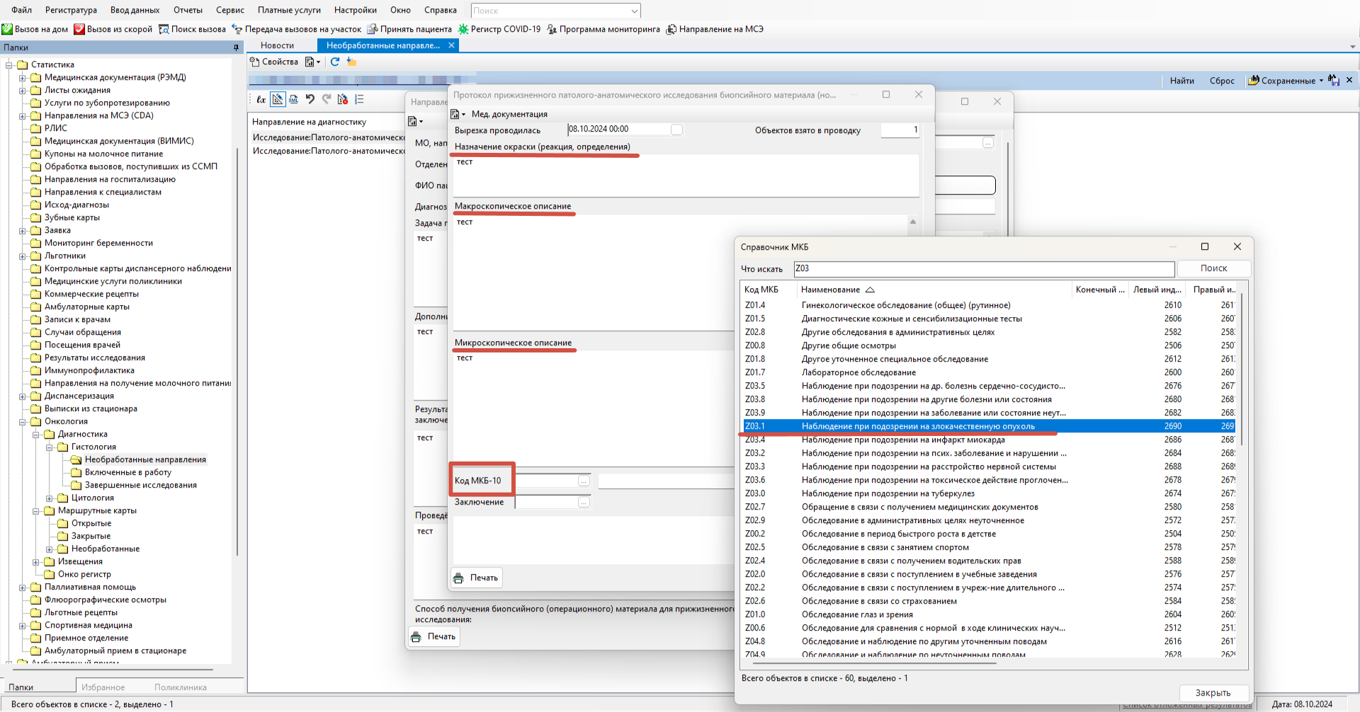Select row Z03.0 подозрении на туберкулез

click(989, 493)
